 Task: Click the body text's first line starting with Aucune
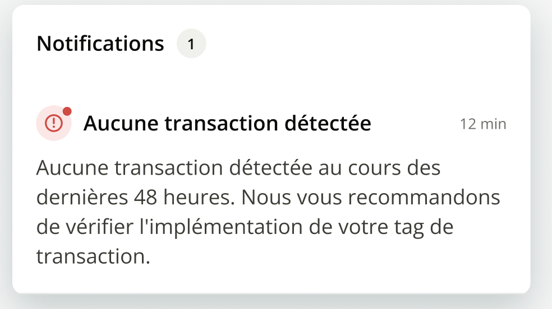[239, 168]
